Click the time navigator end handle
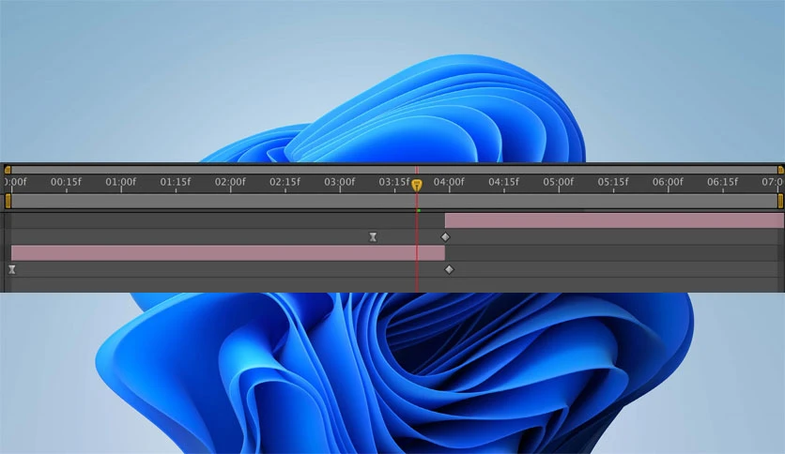 (x=780, y=170)
